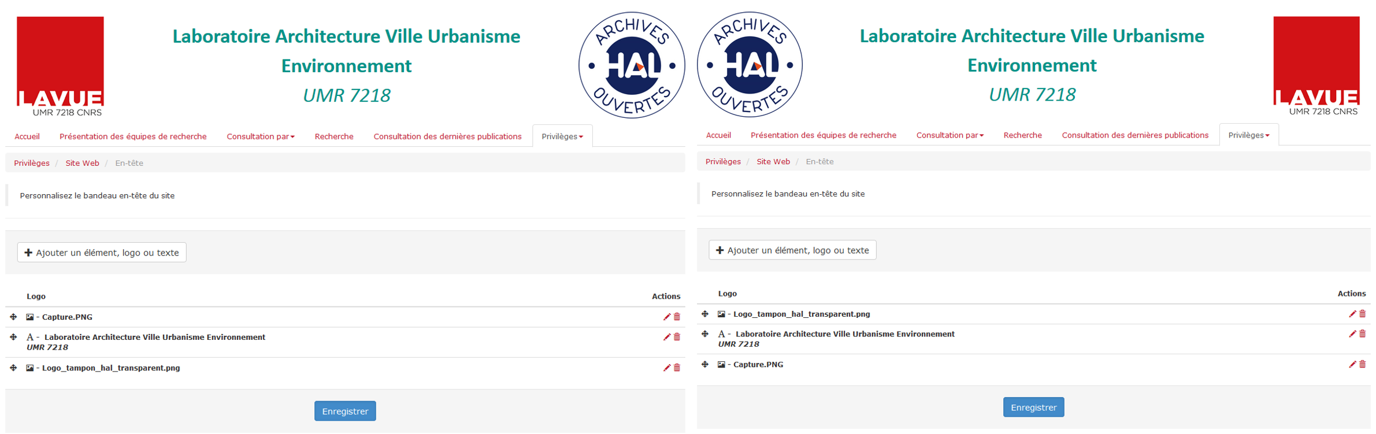The width and height of the screenshot is (1376, 434).
Task: Delete Logo_tampon_hal_transparent.png in right panel
Action: point(1362,314)
